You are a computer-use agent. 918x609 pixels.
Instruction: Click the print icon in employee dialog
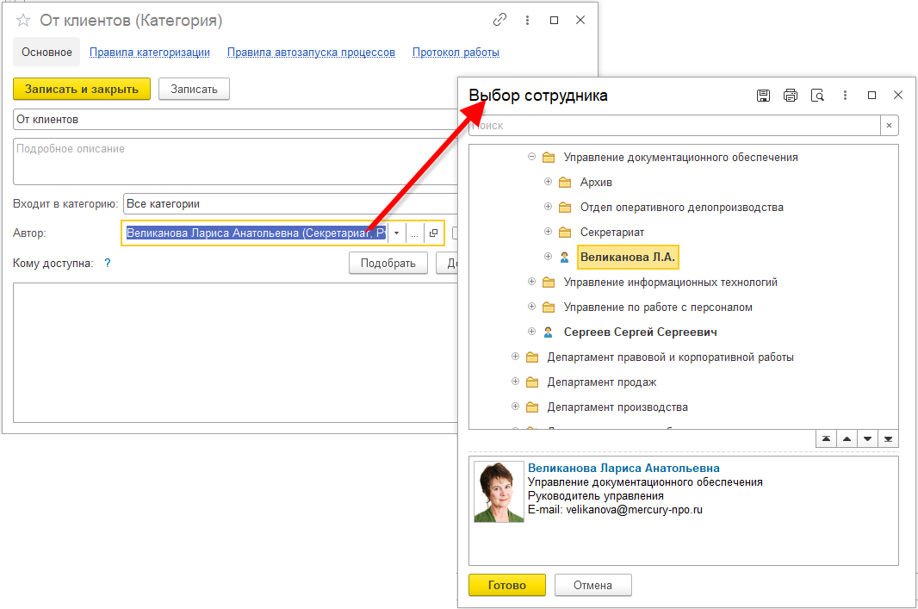[x=791, y=96]
